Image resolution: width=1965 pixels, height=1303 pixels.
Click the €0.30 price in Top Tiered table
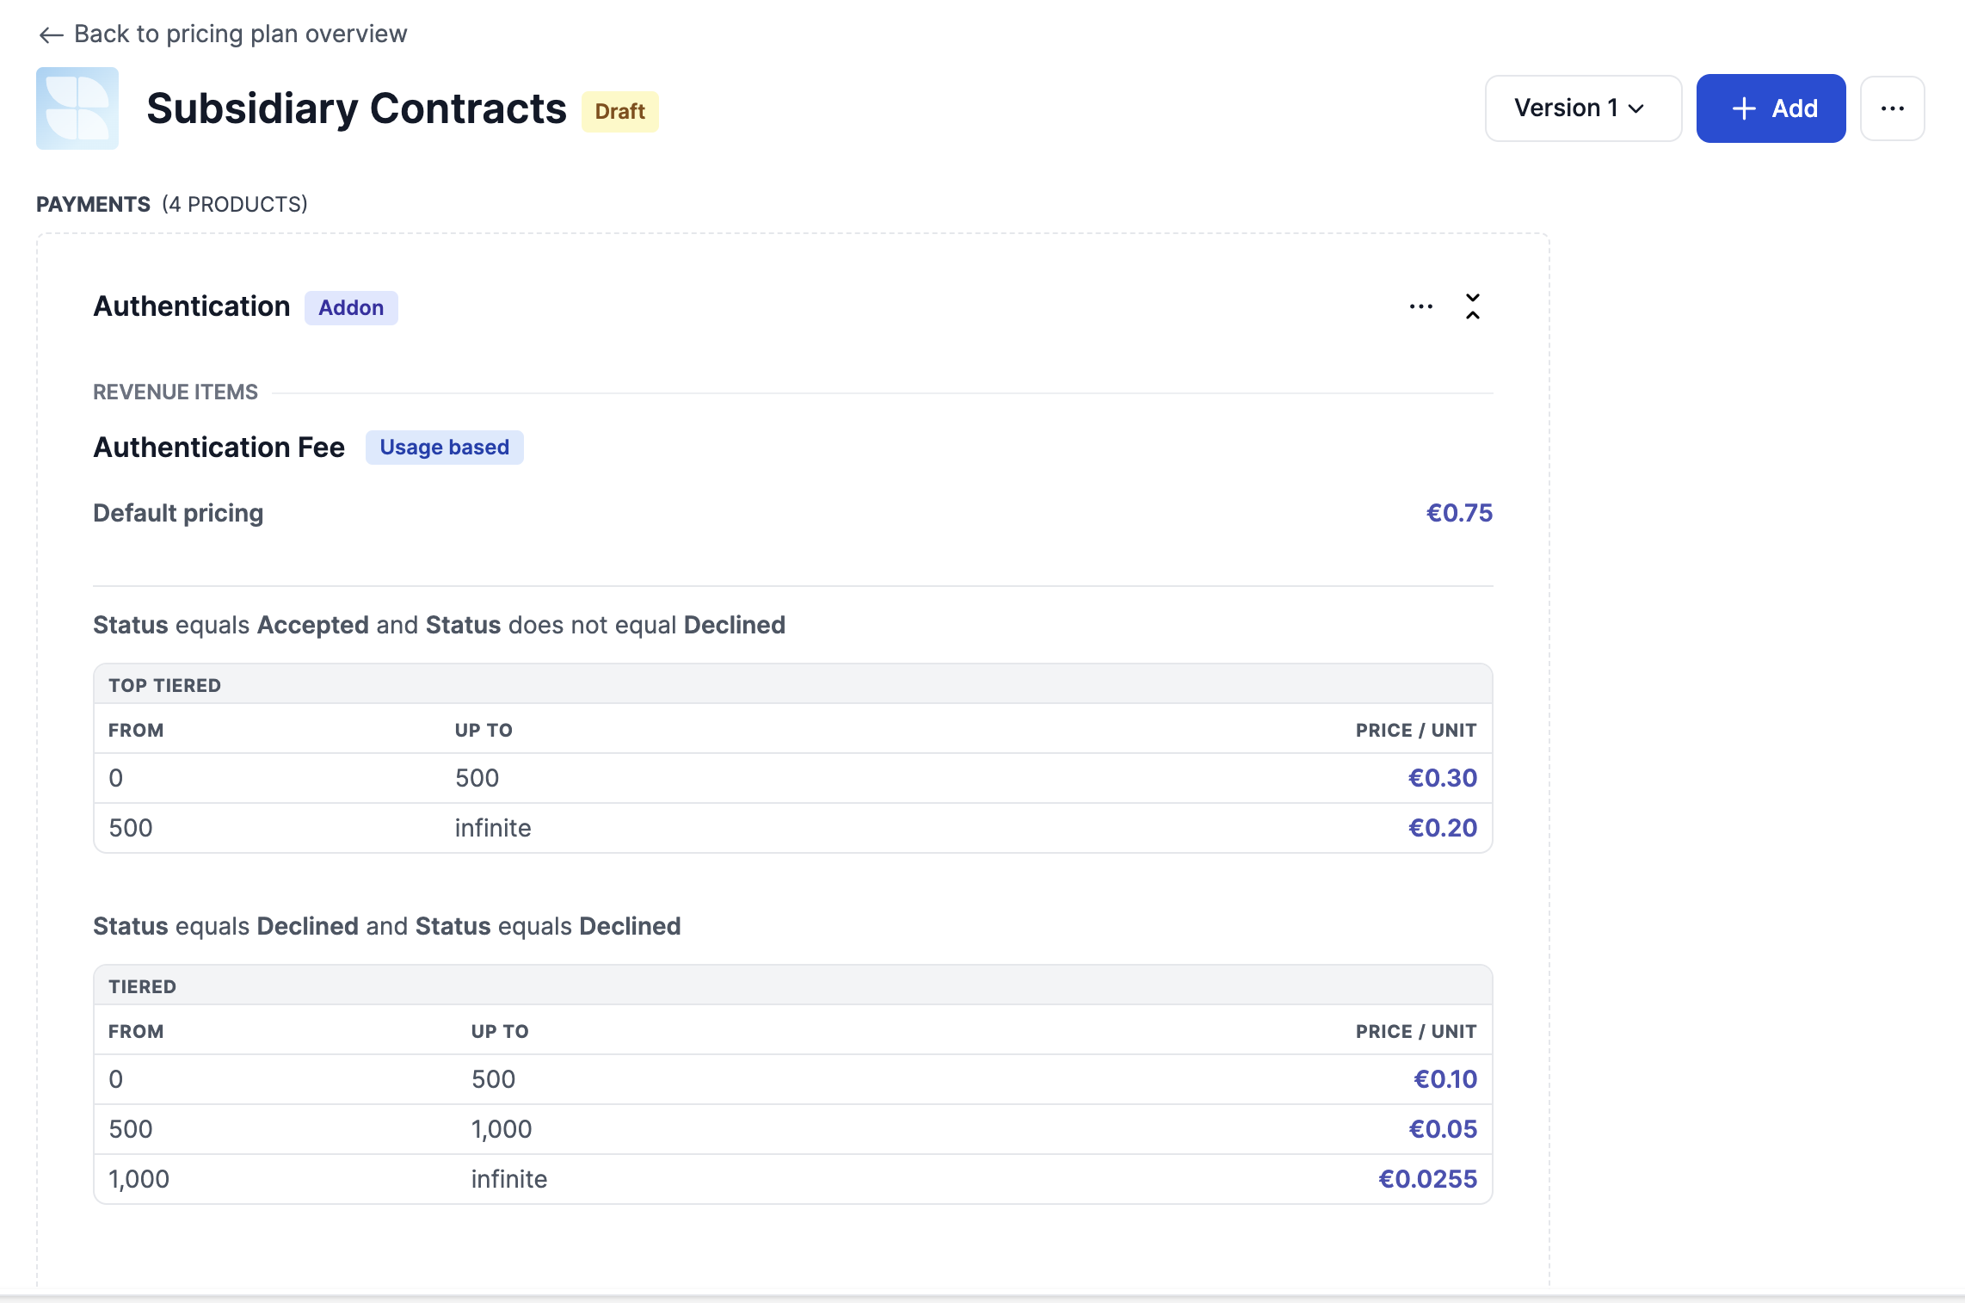1442,778
